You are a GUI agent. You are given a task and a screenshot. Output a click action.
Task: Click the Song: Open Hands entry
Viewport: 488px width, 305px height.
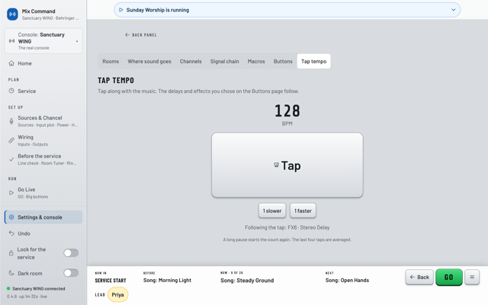click(347, 280)
